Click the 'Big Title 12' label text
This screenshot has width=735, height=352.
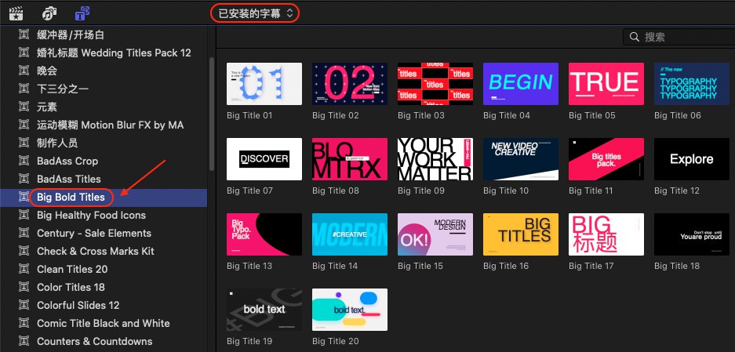tap(677, 191)
